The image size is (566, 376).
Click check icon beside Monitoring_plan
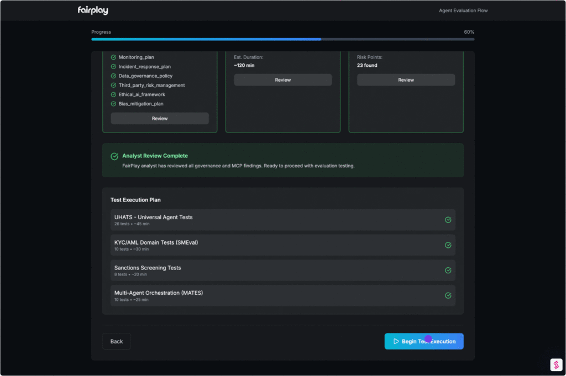pos(114,57)
